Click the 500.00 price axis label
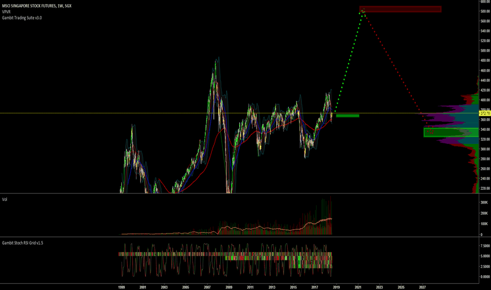The image size is (491, 290). coord(485,51)
